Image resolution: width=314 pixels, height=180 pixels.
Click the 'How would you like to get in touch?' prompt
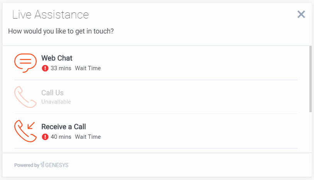61,31
